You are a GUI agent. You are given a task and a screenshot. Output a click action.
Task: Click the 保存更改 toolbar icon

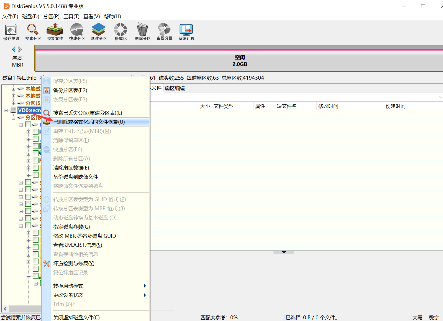point(11,32)
